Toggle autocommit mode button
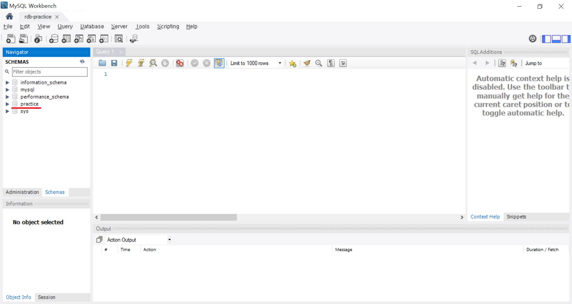 (x=219, y=63)
